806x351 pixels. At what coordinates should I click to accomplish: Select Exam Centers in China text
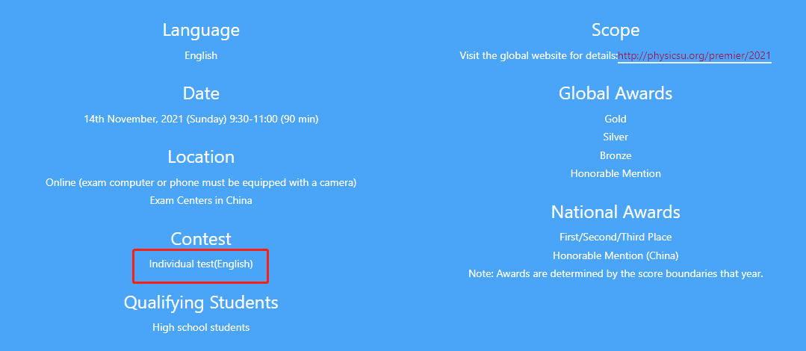(x=201, y=200)
